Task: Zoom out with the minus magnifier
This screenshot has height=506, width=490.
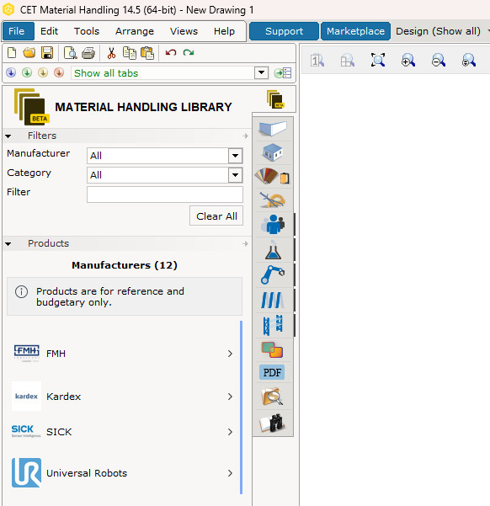Action: click(x=439, y=60)
